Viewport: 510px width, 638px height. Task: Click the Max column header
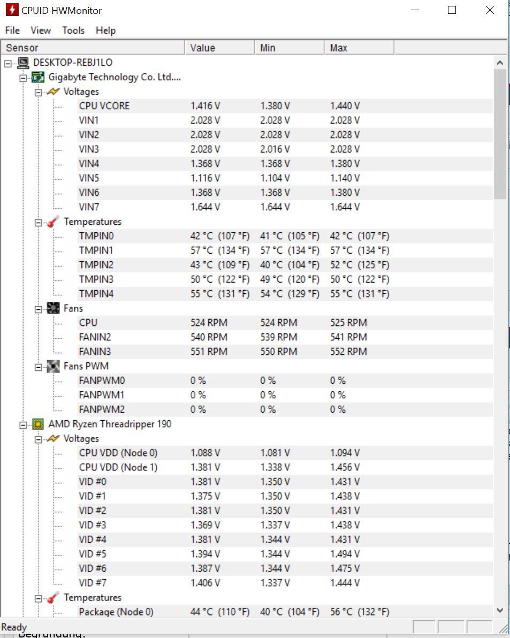click(x=359, y=48)
